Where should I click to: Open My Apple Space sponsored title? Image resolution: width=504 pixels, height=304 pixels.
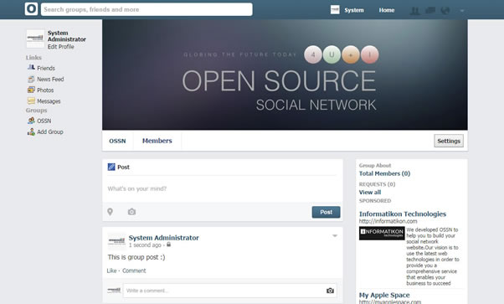384,295
